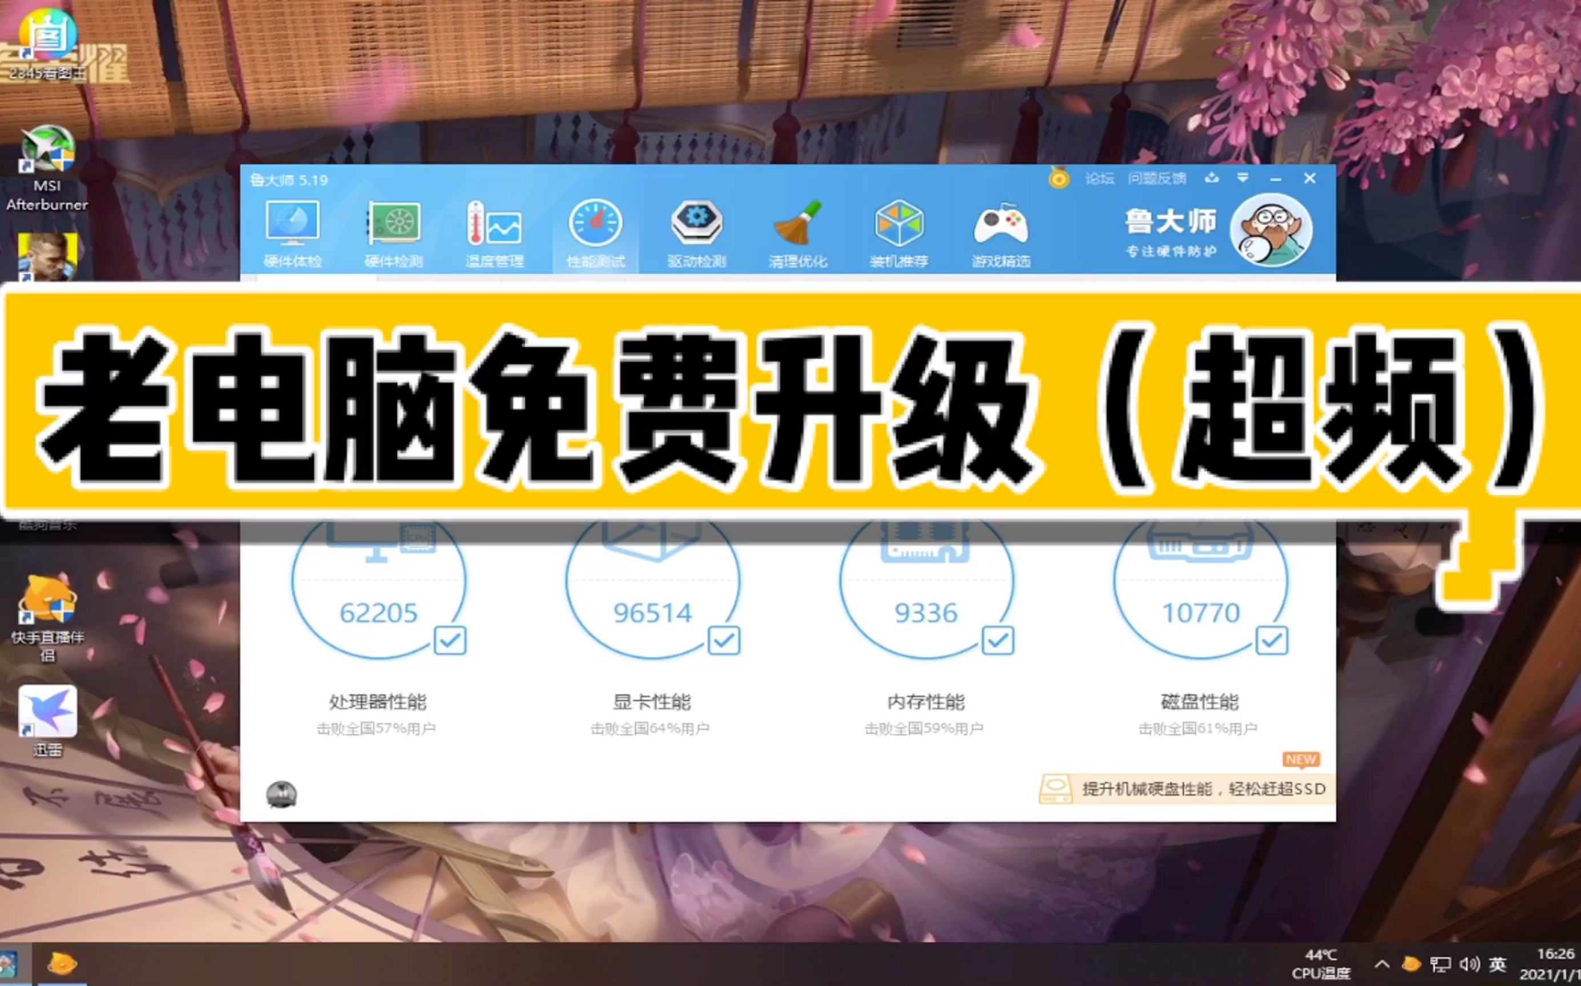Open 装机推荐 build recommendation section
The height and width of the screenshot is (986, 1581).
click(x=899, y=234)
